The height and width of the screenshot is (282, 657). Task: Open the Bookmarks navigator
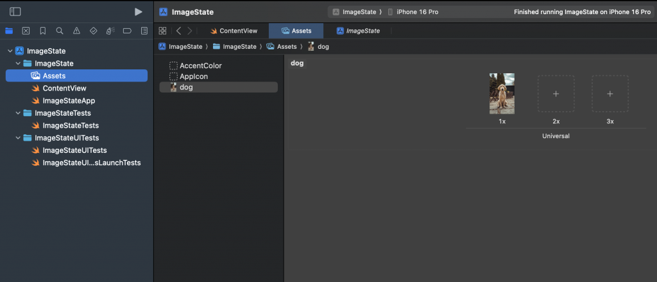click(42, 31)
